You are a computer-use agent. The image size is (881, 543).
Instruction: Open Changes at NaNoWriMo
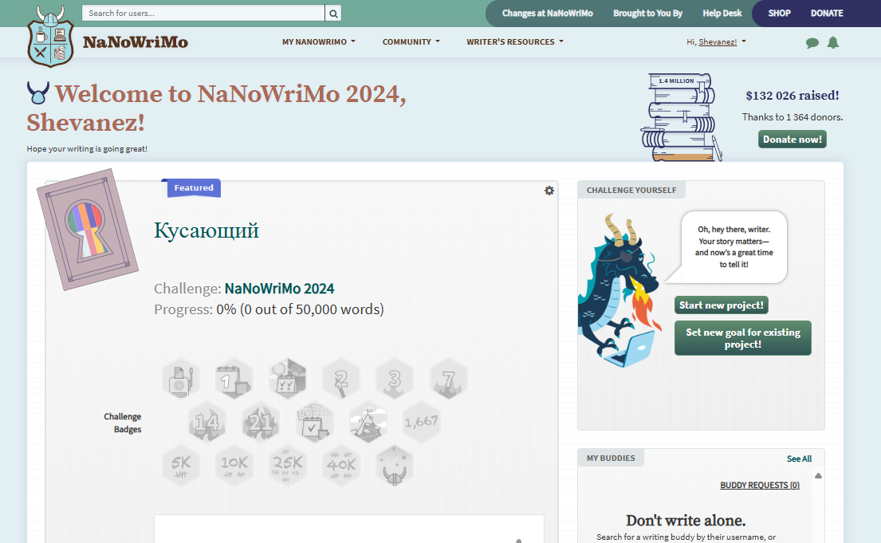click(x=547, y=13)
